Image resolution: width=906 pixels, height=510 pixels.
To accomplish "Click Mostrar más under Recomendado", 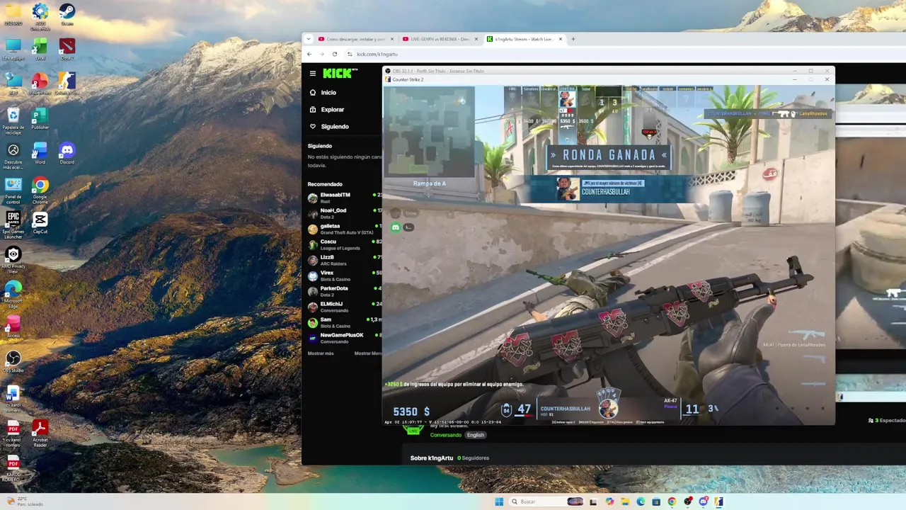I will [x=321, y=353].
